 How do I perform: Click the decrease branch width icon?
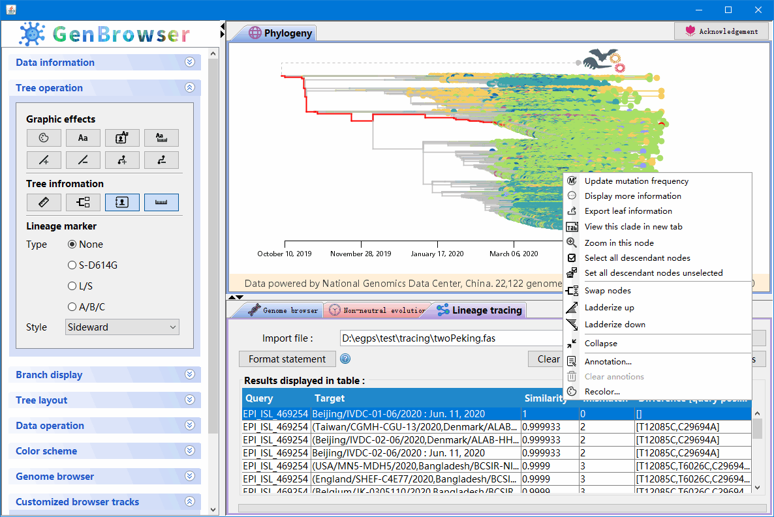pyautogui.click(x=83, y=160)
